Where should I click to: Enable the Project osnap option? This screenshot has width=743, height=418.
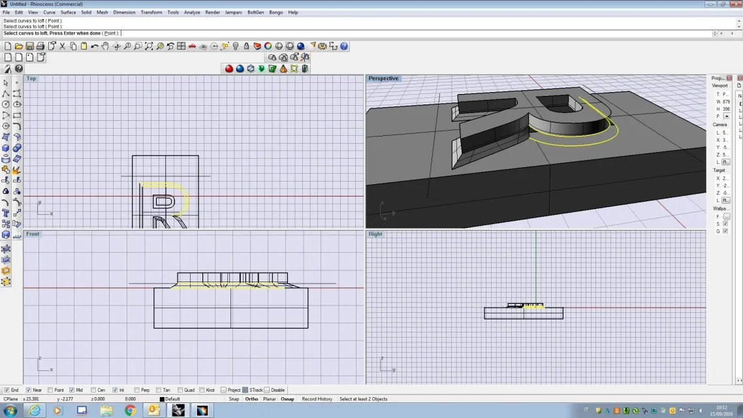(x=224, y=390)
